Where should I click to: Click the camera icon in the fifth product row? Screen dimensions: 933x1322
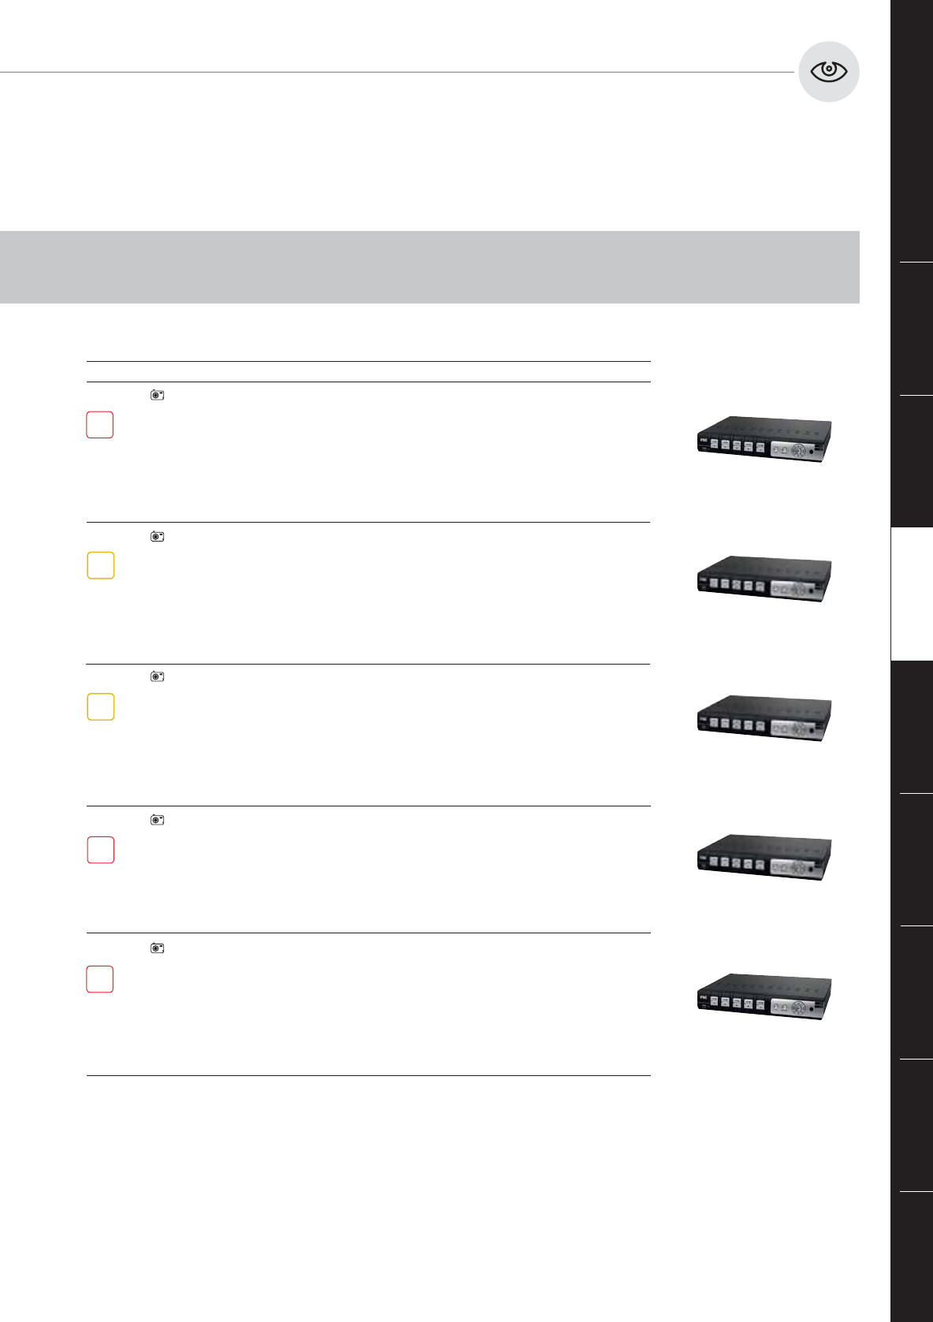click(158, 948)
